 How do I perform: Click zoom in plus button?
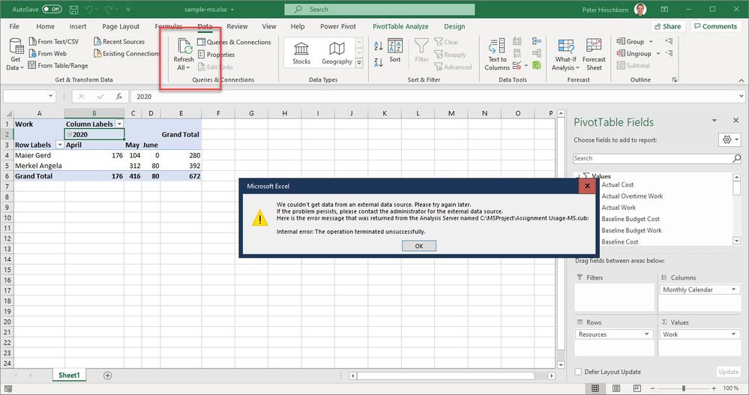point(714,388)
